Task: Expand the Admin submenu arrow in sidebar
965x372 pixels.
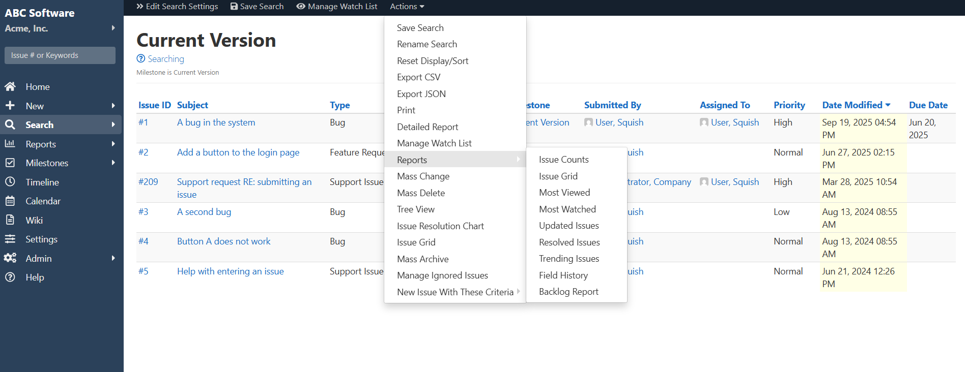Action: click(x=113, y=258)
